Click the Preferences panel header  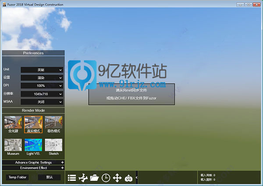tap(33, 53)
